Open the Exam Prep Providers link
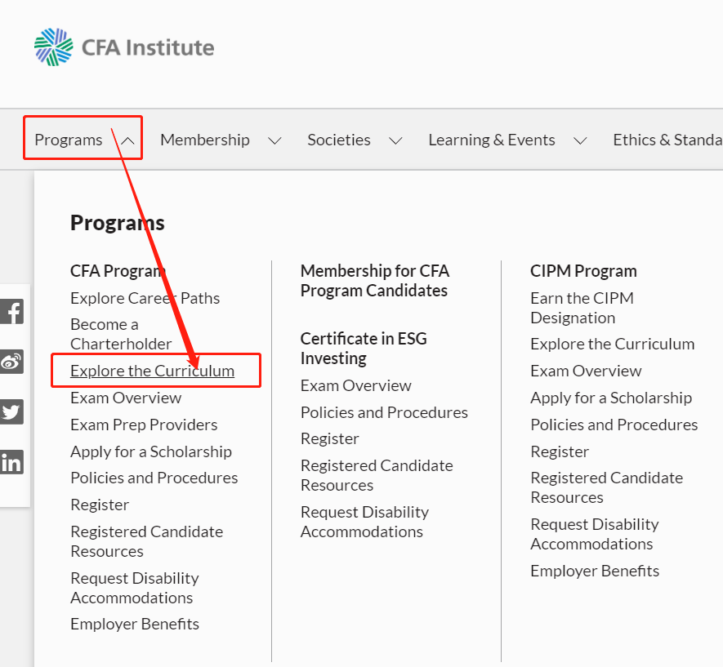This screenshot has width=723, height=667. tap(144, 425)
